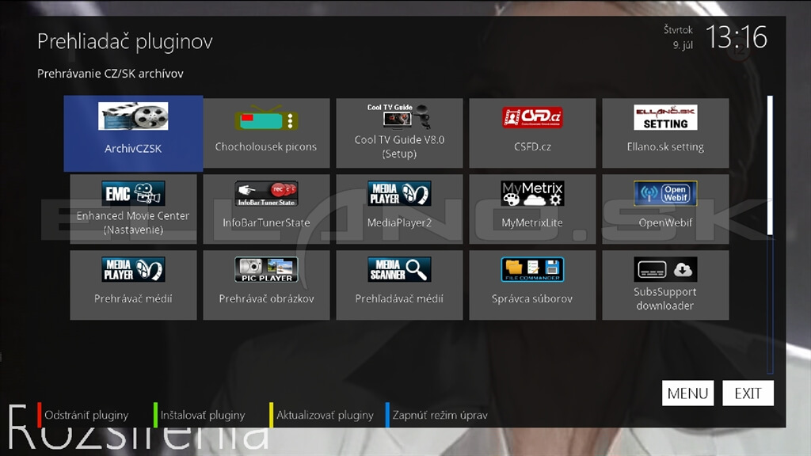Launch the File Commander icon
Viewport: 811px width, 456px height.
[x=532, y=269]
